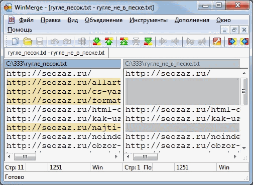Jump to first difference icon
Image resolution: width=253 pixels, height=185 pixels.
[124, 41]
